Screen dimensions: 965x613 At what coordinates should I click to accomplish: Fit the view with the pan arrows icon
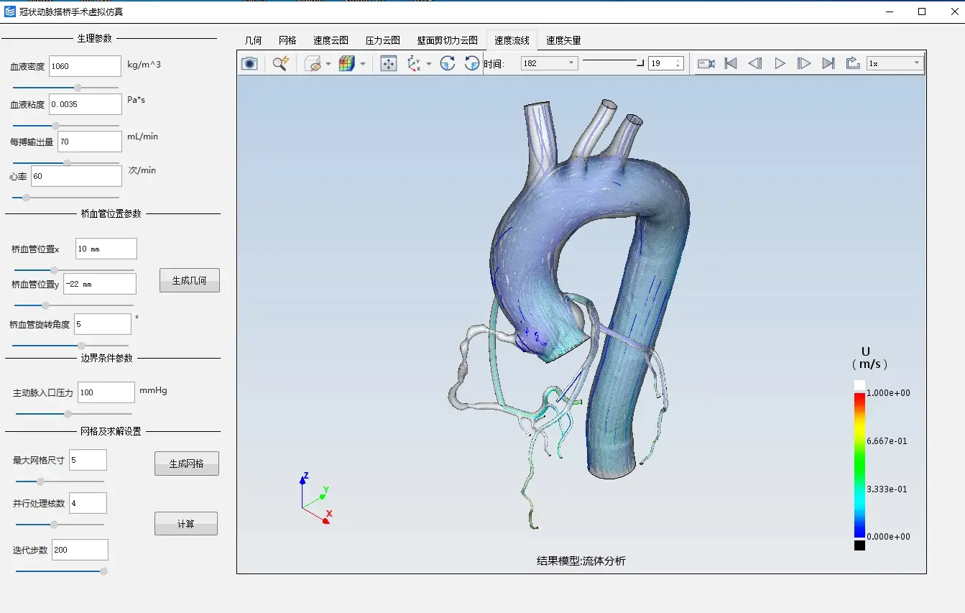click(389, 64)
